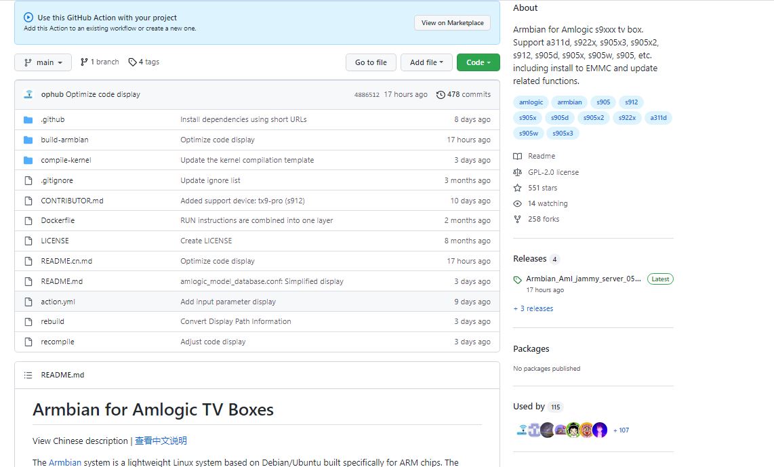Click the branch icon next to 1 branch
This screenshot has width=774, height=467.
(x=84, y=62)
